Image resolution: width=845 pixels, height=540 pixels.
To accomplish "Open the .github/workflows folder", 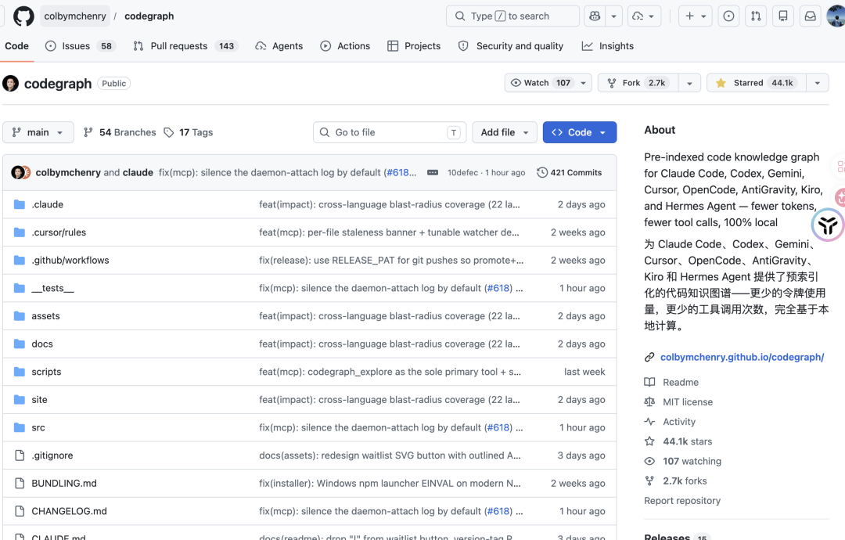I will click(70, 261).
